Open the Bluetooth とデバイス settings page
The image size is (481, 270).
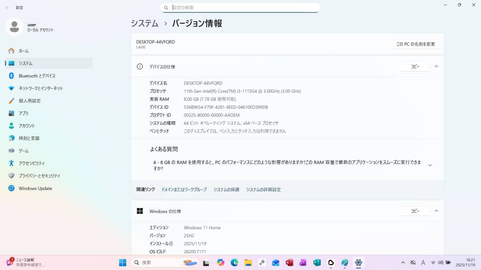coord(37,76)
